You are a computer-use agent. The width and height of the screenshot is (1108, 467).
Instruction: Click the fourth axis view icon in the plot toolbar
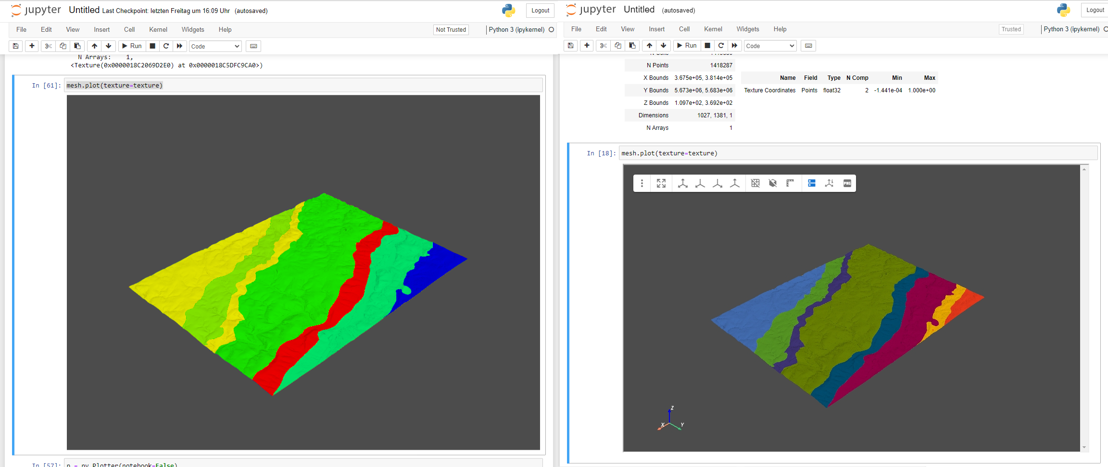[734, 183]
